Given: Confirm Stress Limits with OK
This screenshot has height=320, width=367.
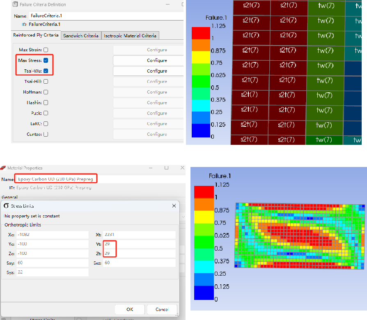Looking at the screenshot, I should click(x=130, y=309).
